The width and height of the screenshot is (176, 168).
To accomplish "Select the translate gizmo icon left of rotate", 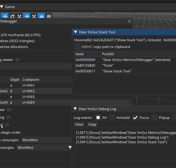I will click(x=5, y=16).
